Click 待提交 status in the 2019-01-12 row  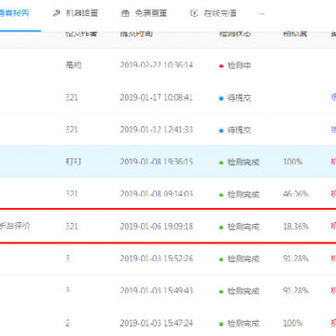(239, 130)
